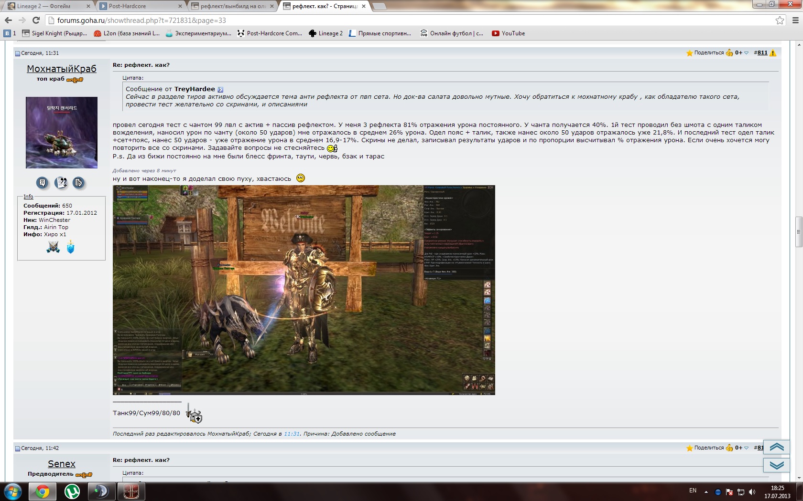Click the vertical scrollbar thumb
Viewport: 803px width, 501px height.
[x=799, y=232]
